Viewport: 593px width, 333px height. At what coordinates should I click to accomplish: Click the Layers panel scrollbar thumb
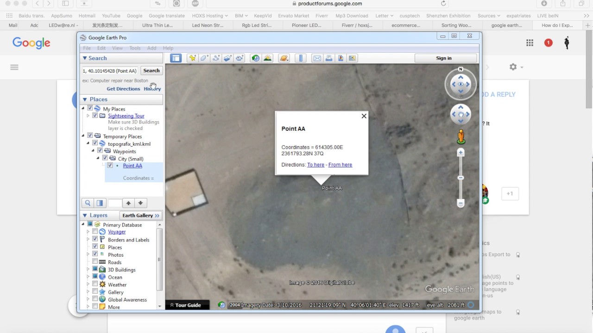(x=159, y=259)
